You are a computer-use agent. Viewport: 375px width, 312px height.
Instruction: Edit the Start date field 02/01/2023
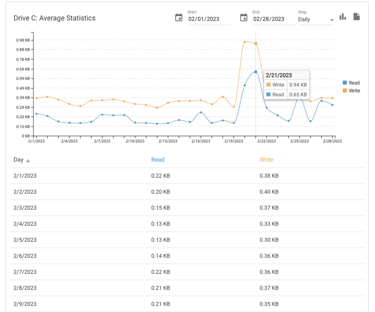[x=209, y=19]
